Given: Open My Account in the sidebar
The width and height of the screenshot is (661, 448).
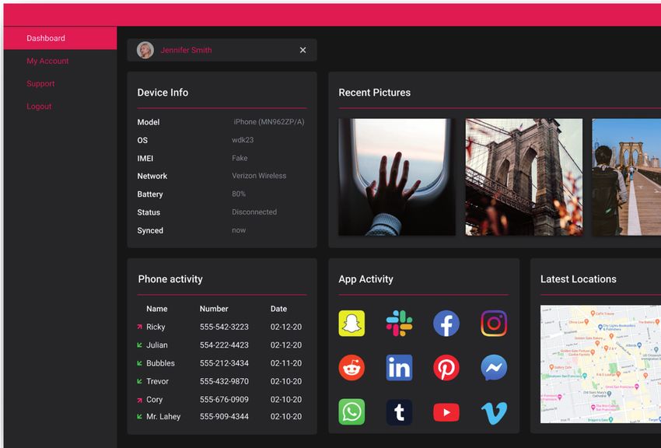Looking at the screenshot, I should (x=47, y=61).
